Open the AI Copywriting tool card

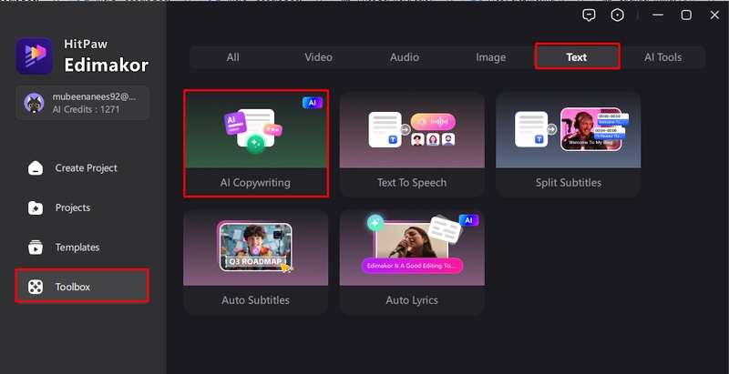[x=256, y=143]
